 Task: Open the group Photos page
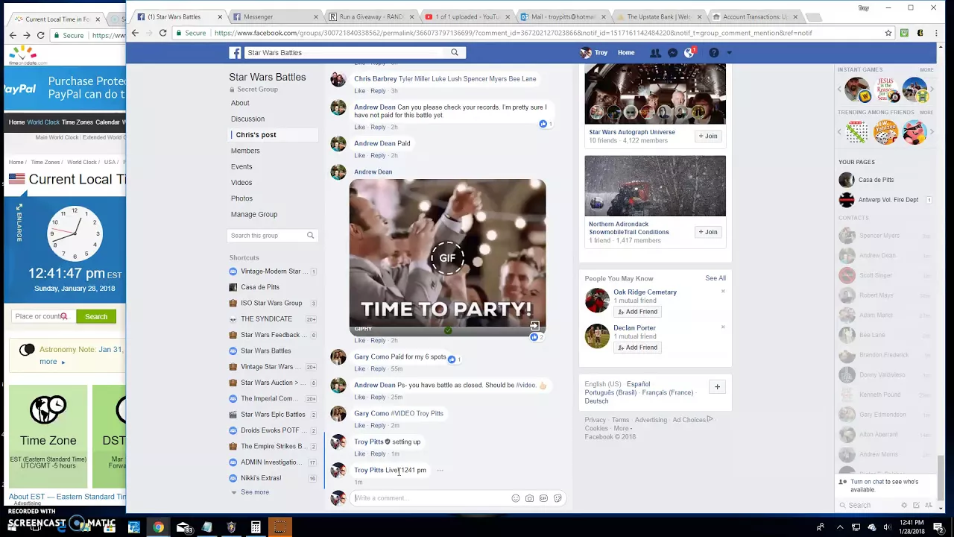241,198
